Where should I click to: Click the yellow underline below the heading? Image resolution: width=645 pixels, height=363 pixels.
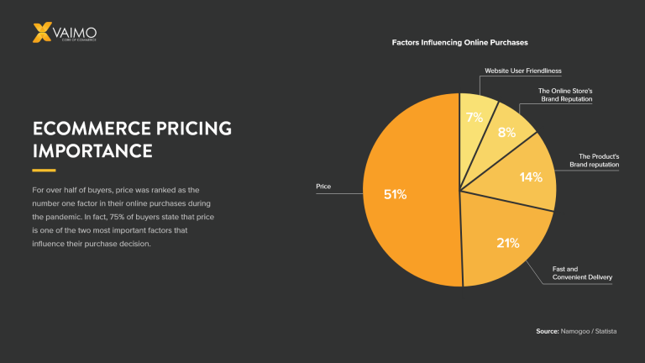tap(44, 170)
